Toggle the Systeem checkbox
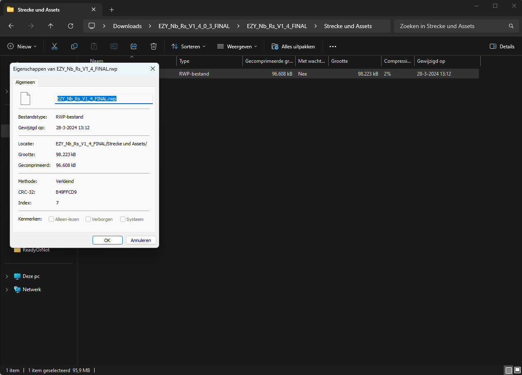The image size is (522, 375). (x=123, y=219)
